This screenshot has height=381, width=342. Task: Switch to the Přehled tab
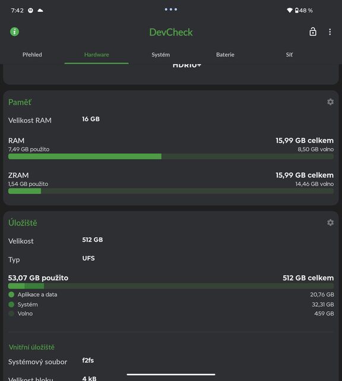click(32, 55)
